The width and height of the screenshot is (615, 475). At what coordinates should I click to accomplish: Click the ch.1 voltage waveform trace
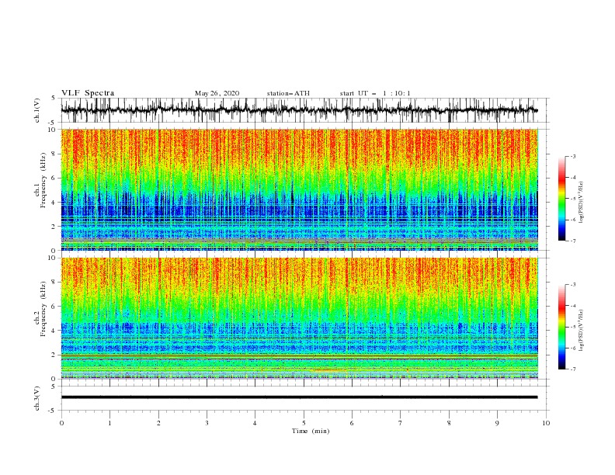[x=299, y=110]
